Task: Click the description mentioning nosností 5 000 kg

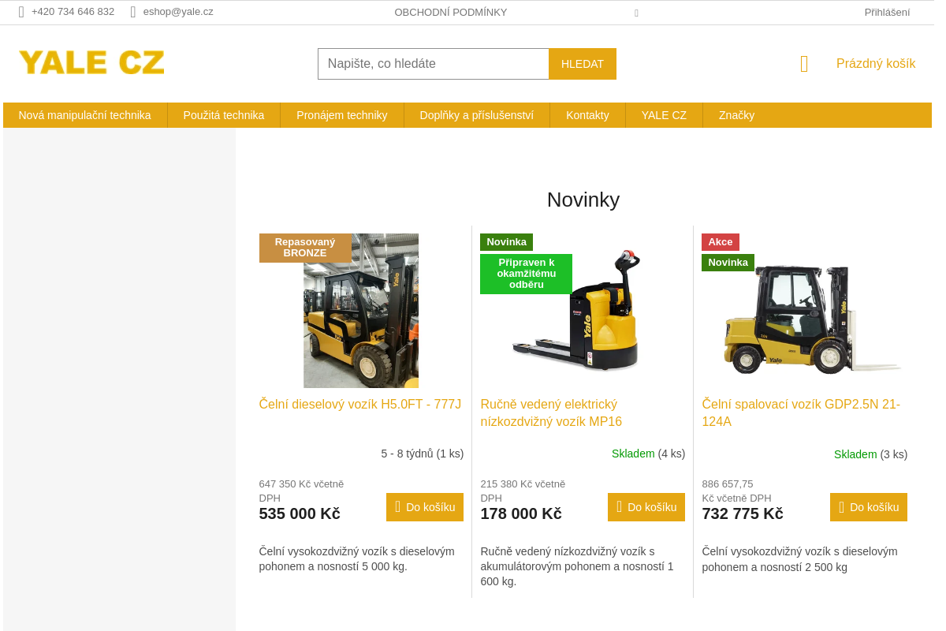Action: point(357,558)
